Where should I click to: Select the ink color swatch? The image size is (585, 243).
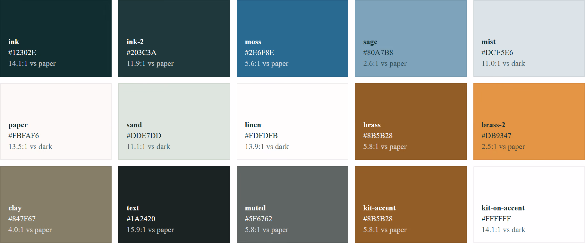56,38
